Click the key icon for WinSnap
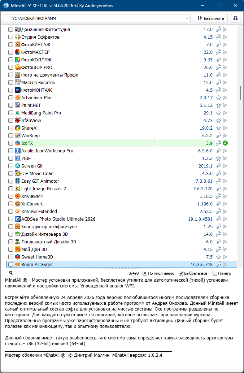The height and width of the screenshot is (373, 244). (x=218, y=136)
